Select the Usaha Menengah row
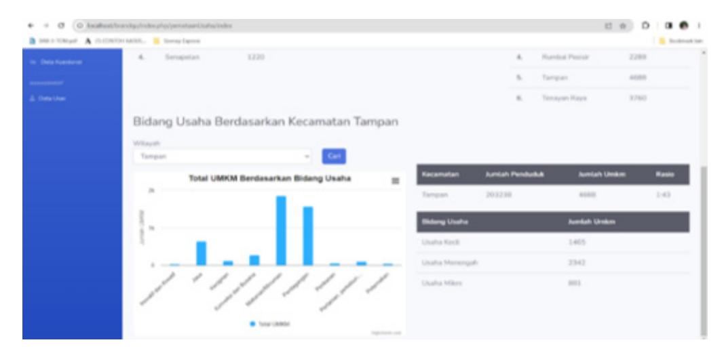The width and height of the screenshot is (726, 355). (x=553, y=262)
